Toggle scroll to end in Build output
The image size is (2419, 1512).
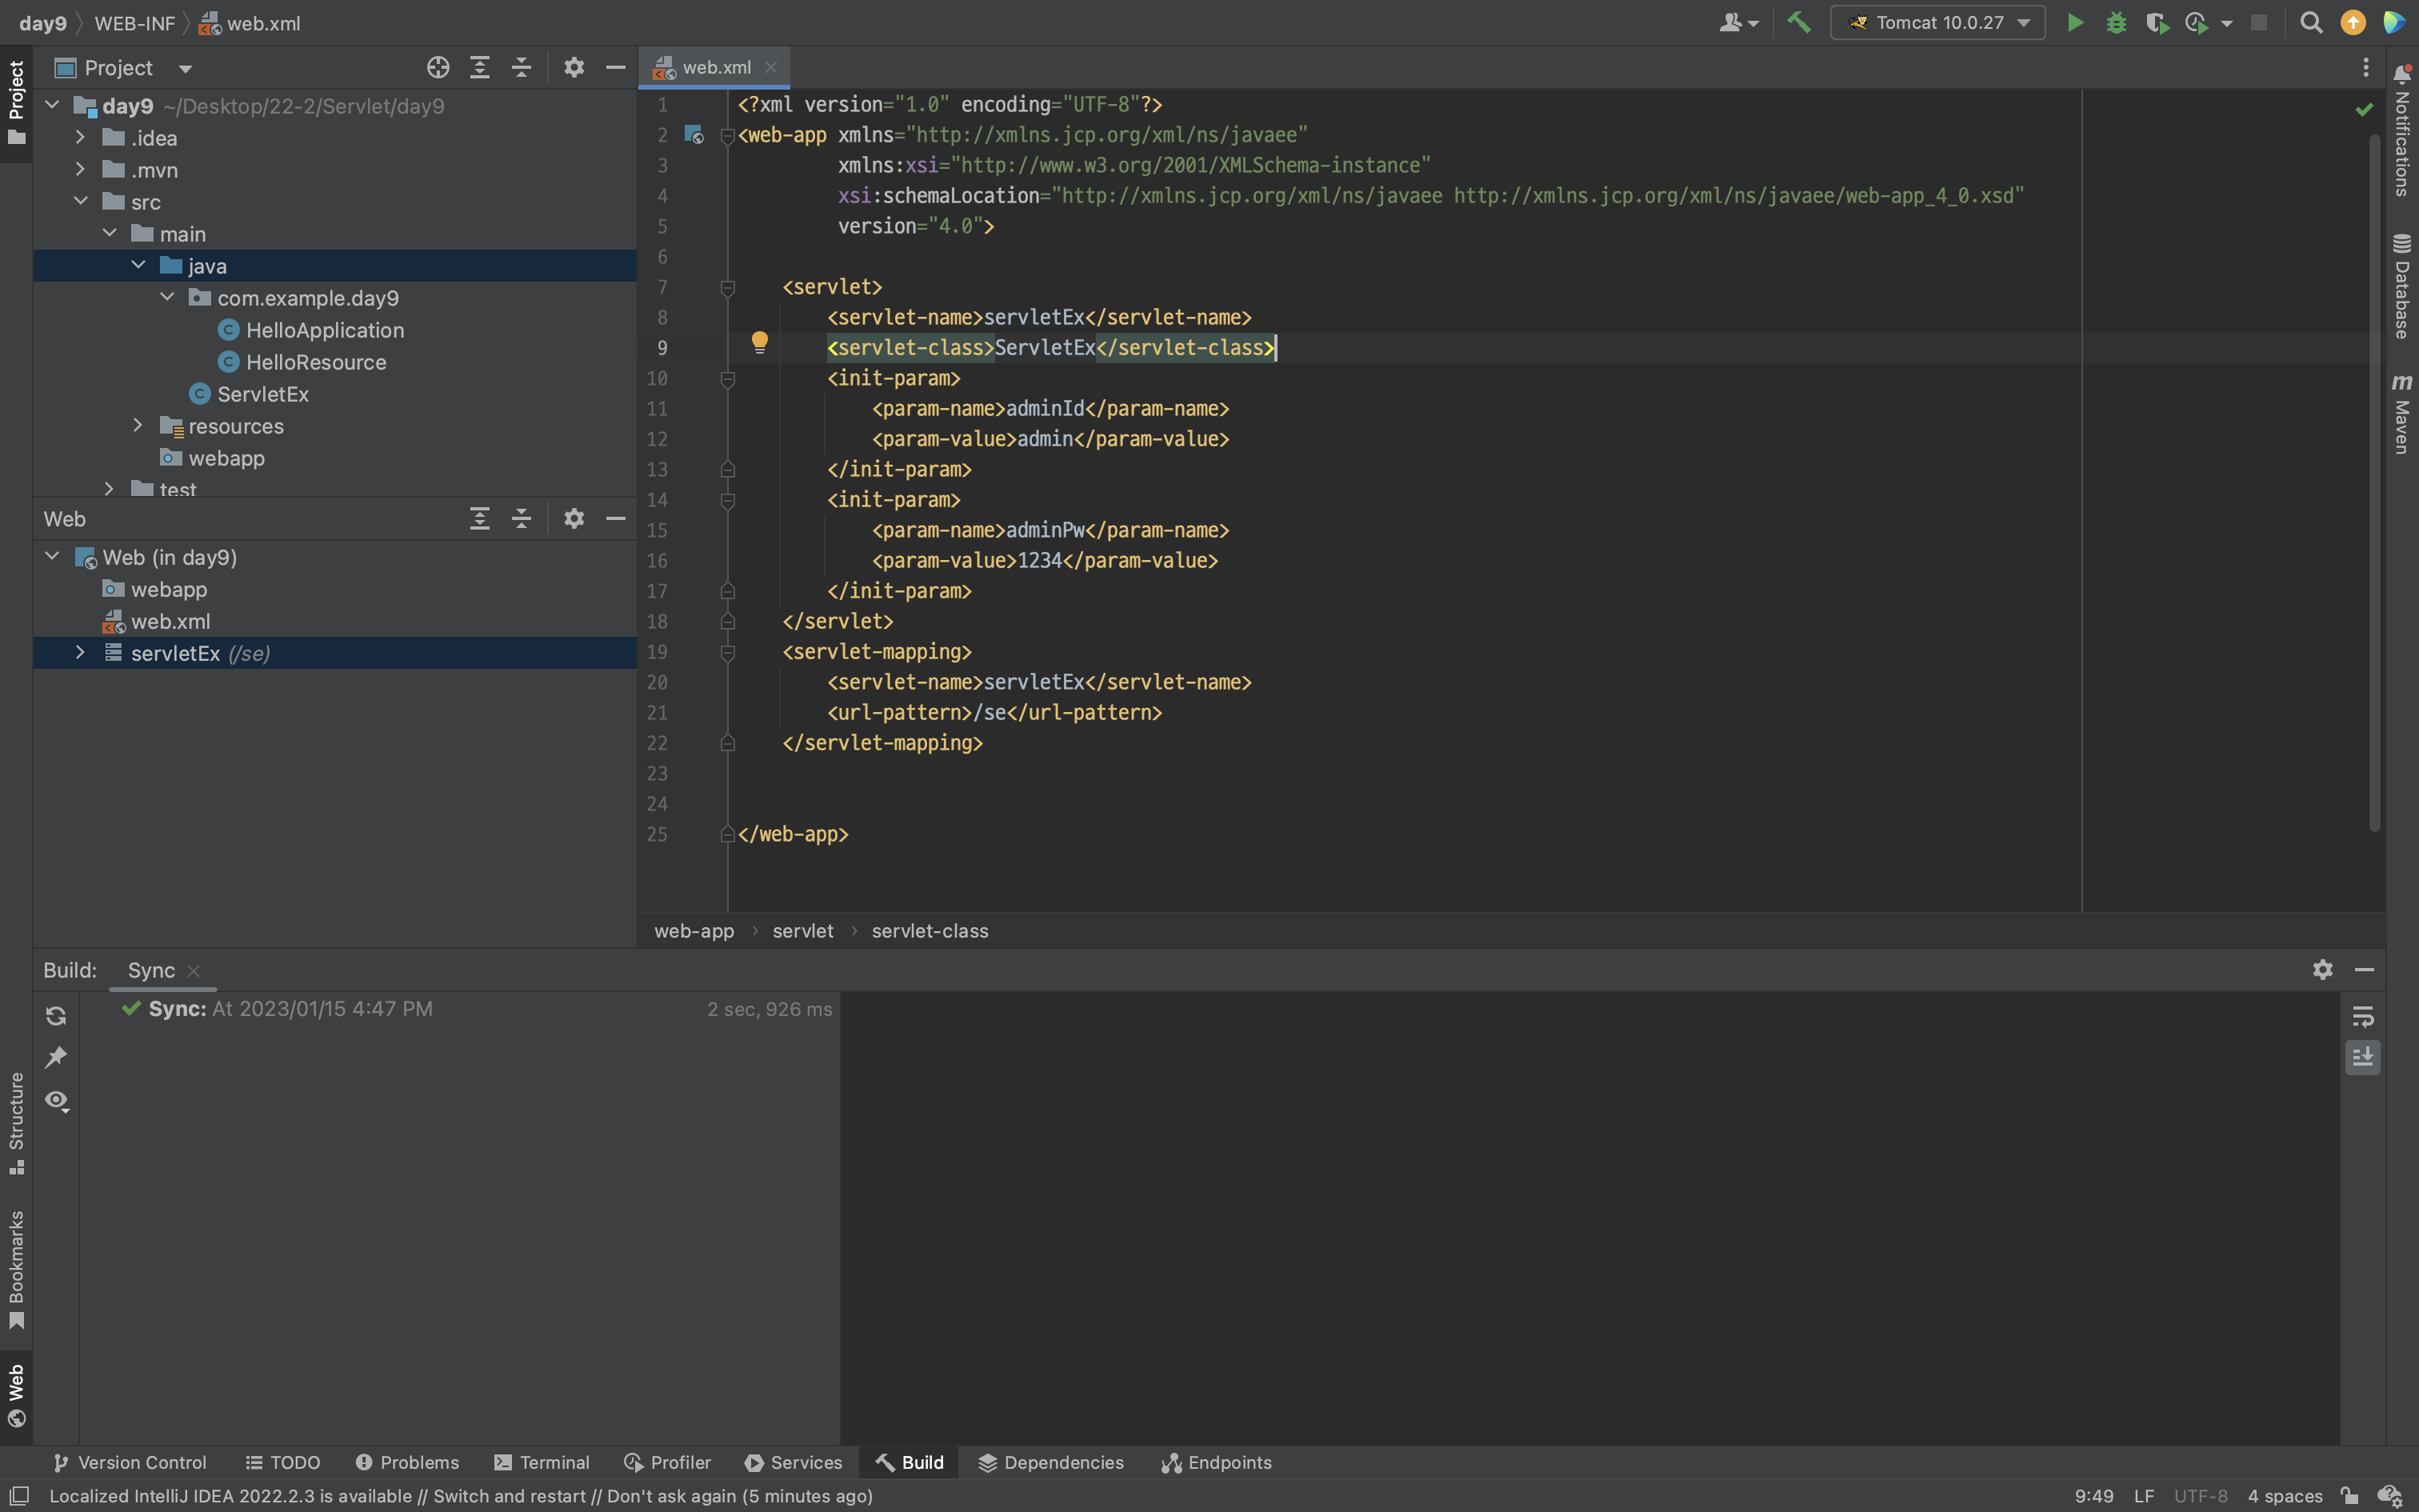pos(2363,1057)
